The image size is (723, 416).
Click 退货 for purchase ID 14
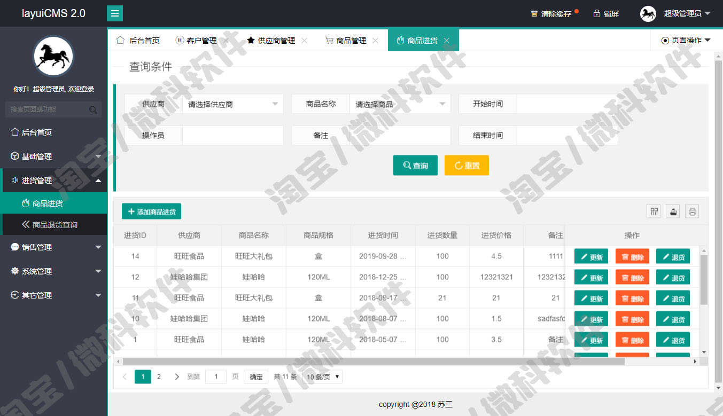tap(673, 257)
